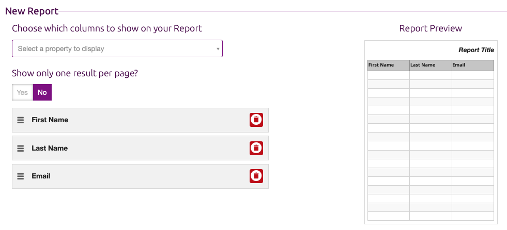Image resolution: width=507 pixels, height=230 pixels.
Task: Select the Last Name row label
Action: point(50,148)
